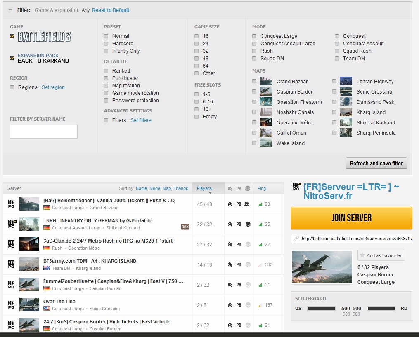Click the Wake Island map thumbnail
Screen dimensions: 419x337
pyautogui.click(x=266, y=143)
